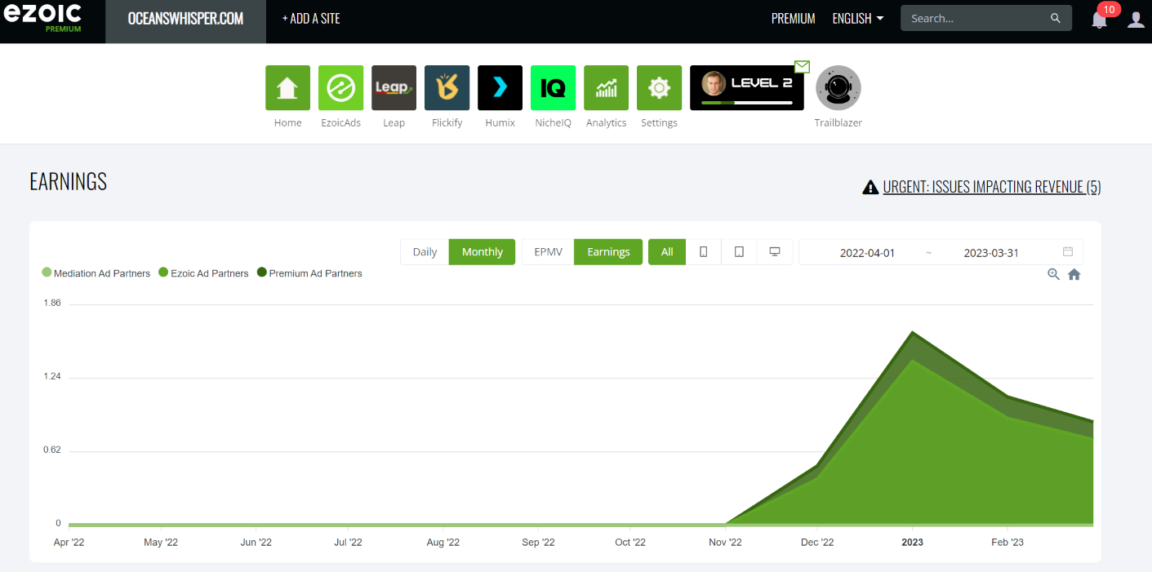
Task: Click the 1.24 y-axis value
Action: 52,377
